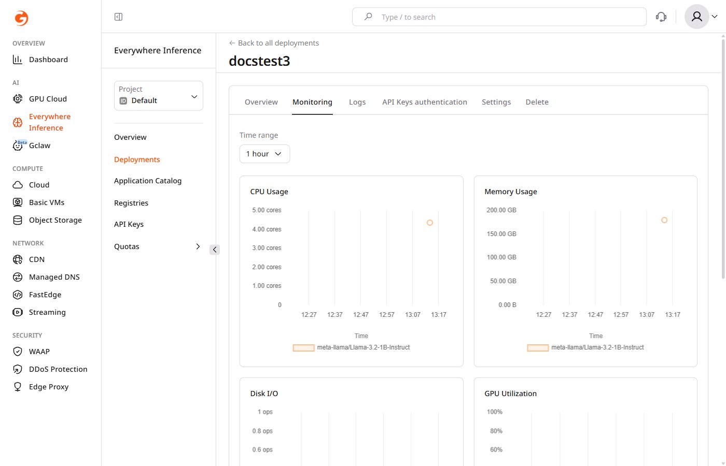Image resolution: width=726 pixels, height=466 pixels.
Task: Toggle Llama legend swatch in Memory Usage chart
Action: (538, 348)
